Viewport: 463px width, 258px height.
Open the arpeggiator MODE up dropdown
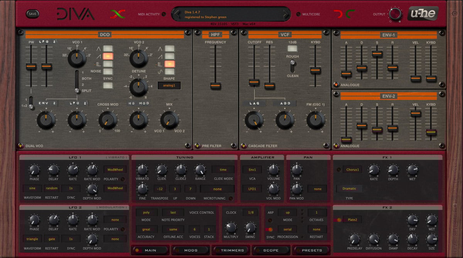[x=287, y=213]
